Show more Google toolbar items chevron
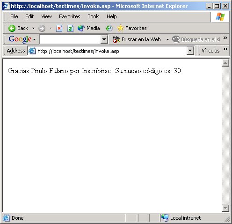 [x=225, y=38]
